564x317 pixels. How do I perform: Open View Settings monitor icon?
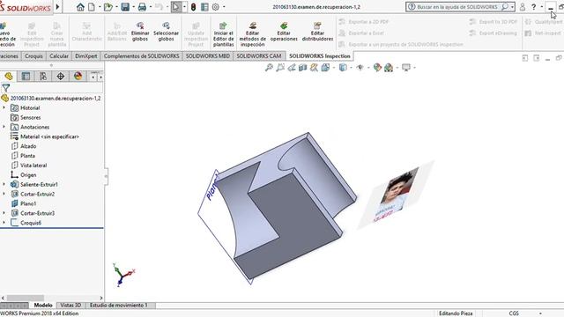point(405,67)
